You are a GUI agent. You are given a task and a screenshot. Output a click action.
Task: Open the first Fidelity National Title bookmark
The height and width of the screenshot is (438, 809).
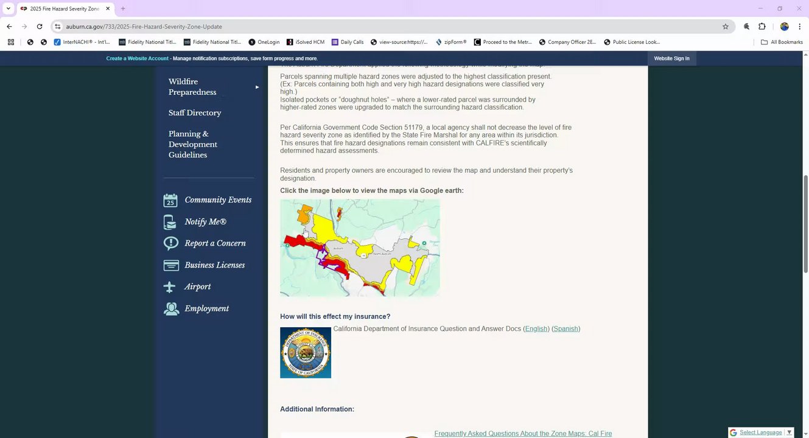coord(147,42)
